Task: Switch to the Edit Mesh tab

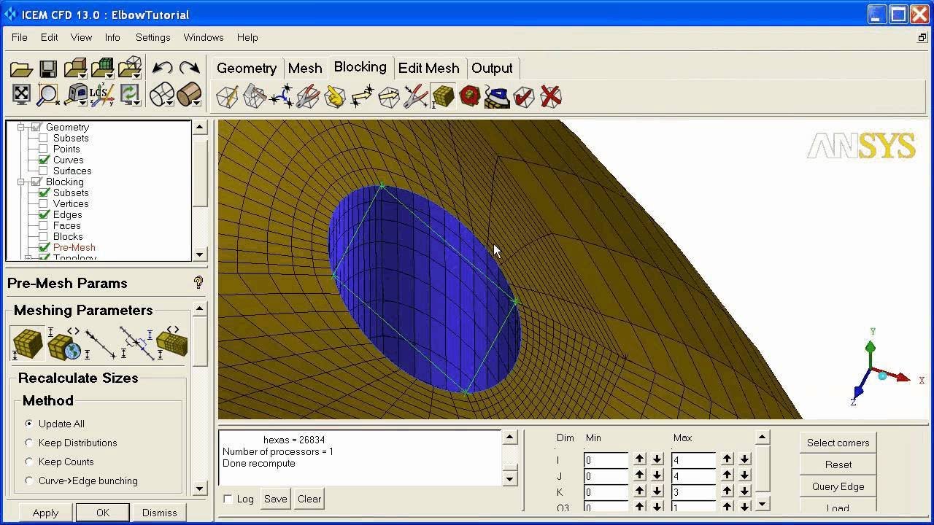Action: tap(428, 68)
